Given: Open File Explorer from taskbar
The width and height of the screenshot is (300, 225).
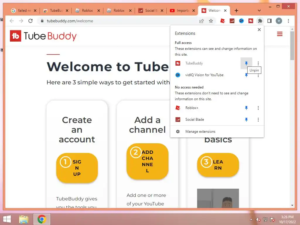Looking at the screenshot, I should pyautogui.click(x=24, y=219).
